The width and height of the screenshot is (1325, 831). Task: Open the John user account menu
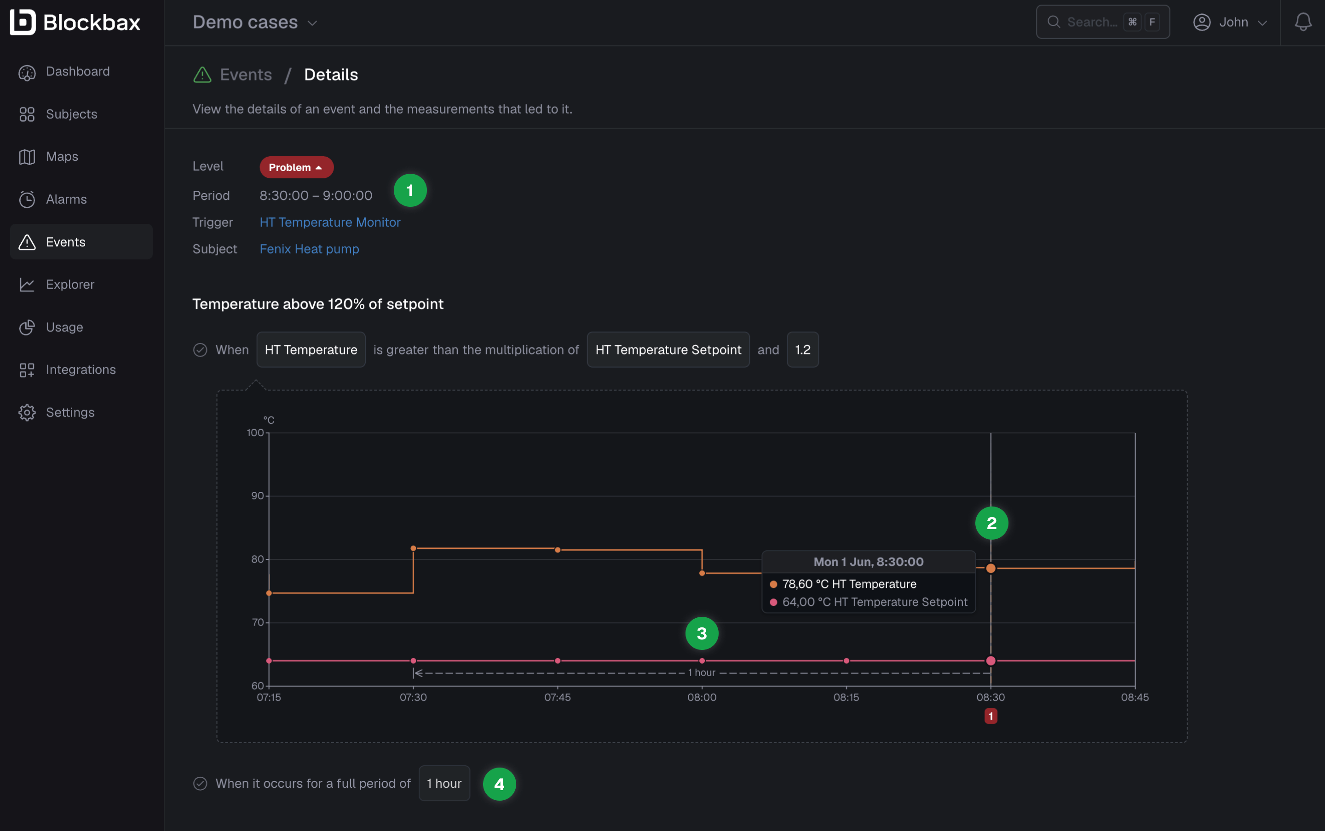[x=1230, y=22]
